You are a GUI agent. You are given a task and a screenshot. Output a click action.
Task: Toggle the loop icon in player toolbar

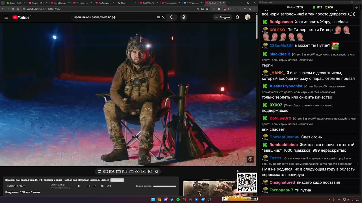(99, 171)
